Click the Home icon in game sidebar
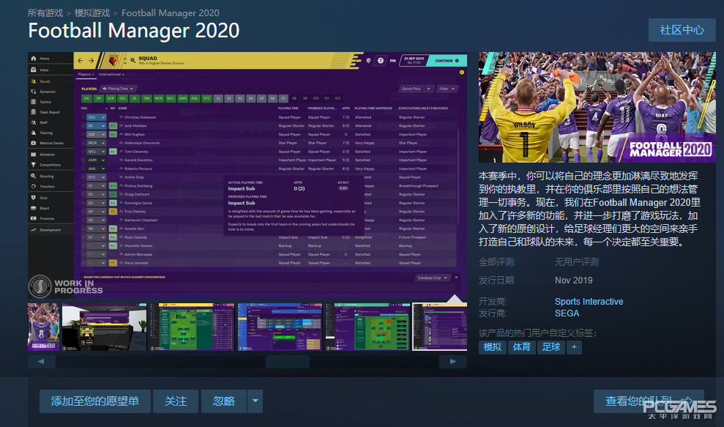 pos(33,59)
